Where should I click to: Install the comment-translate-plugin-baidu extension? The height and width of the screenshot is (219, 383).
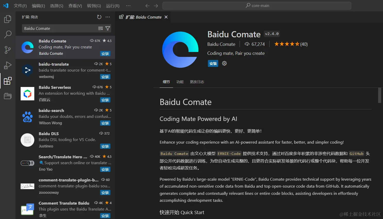(105, 193)
